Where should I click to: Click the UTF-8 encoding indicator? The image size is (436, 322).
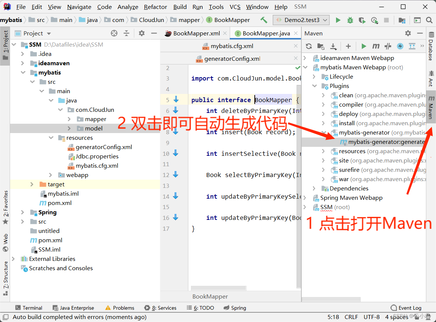[371, 317]
